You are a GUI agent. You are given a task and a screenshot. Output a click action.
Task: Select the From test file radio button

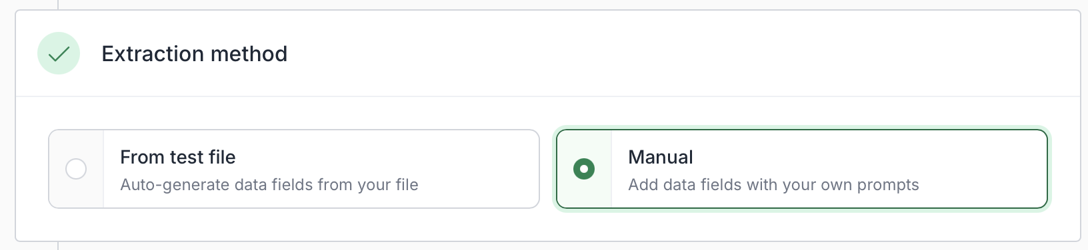(76, 169)
